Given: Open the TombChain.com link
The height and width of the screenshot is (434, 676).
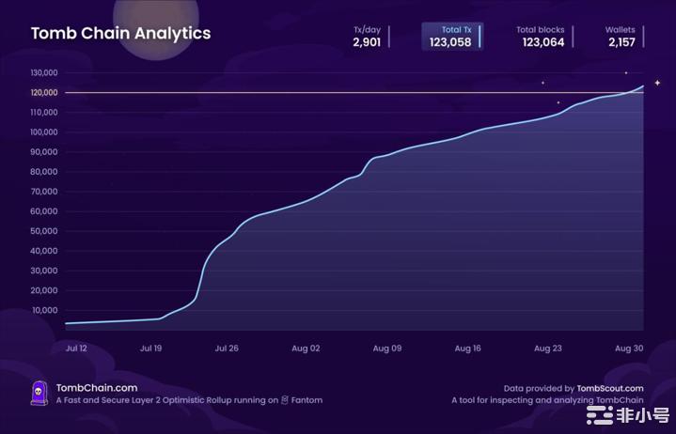Looking at the screenshot, I should point(97,387).
